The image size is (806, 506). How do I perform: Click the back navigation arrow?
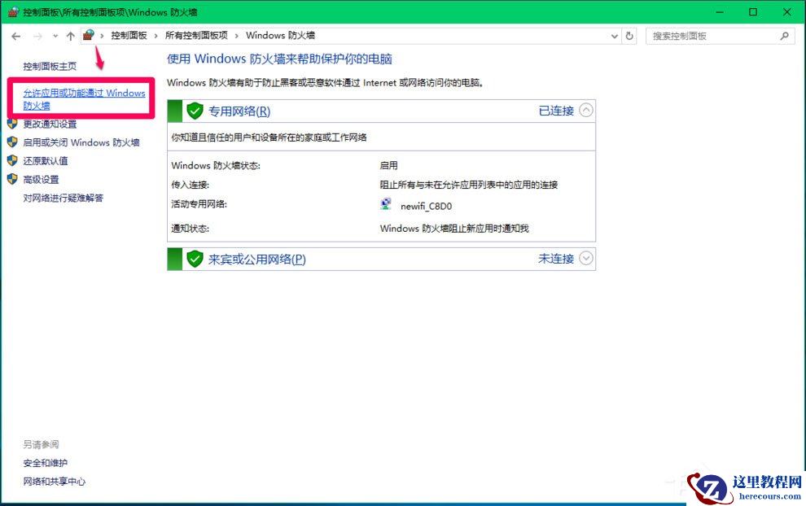tap(16, 36)
